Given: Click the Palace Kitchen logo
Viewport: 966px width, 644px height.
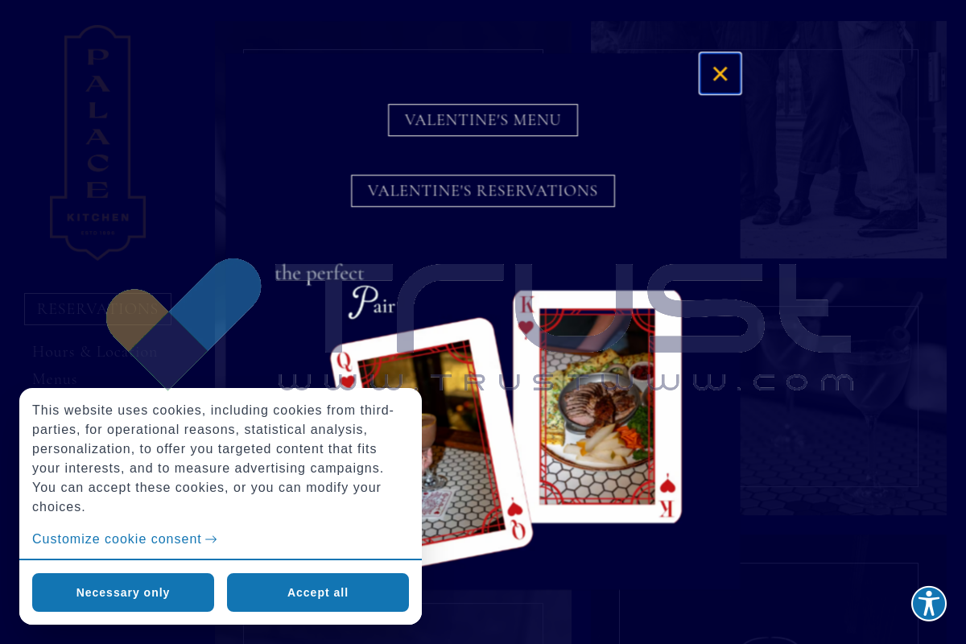Looking at the screenshot, I should tap(97, 142).
